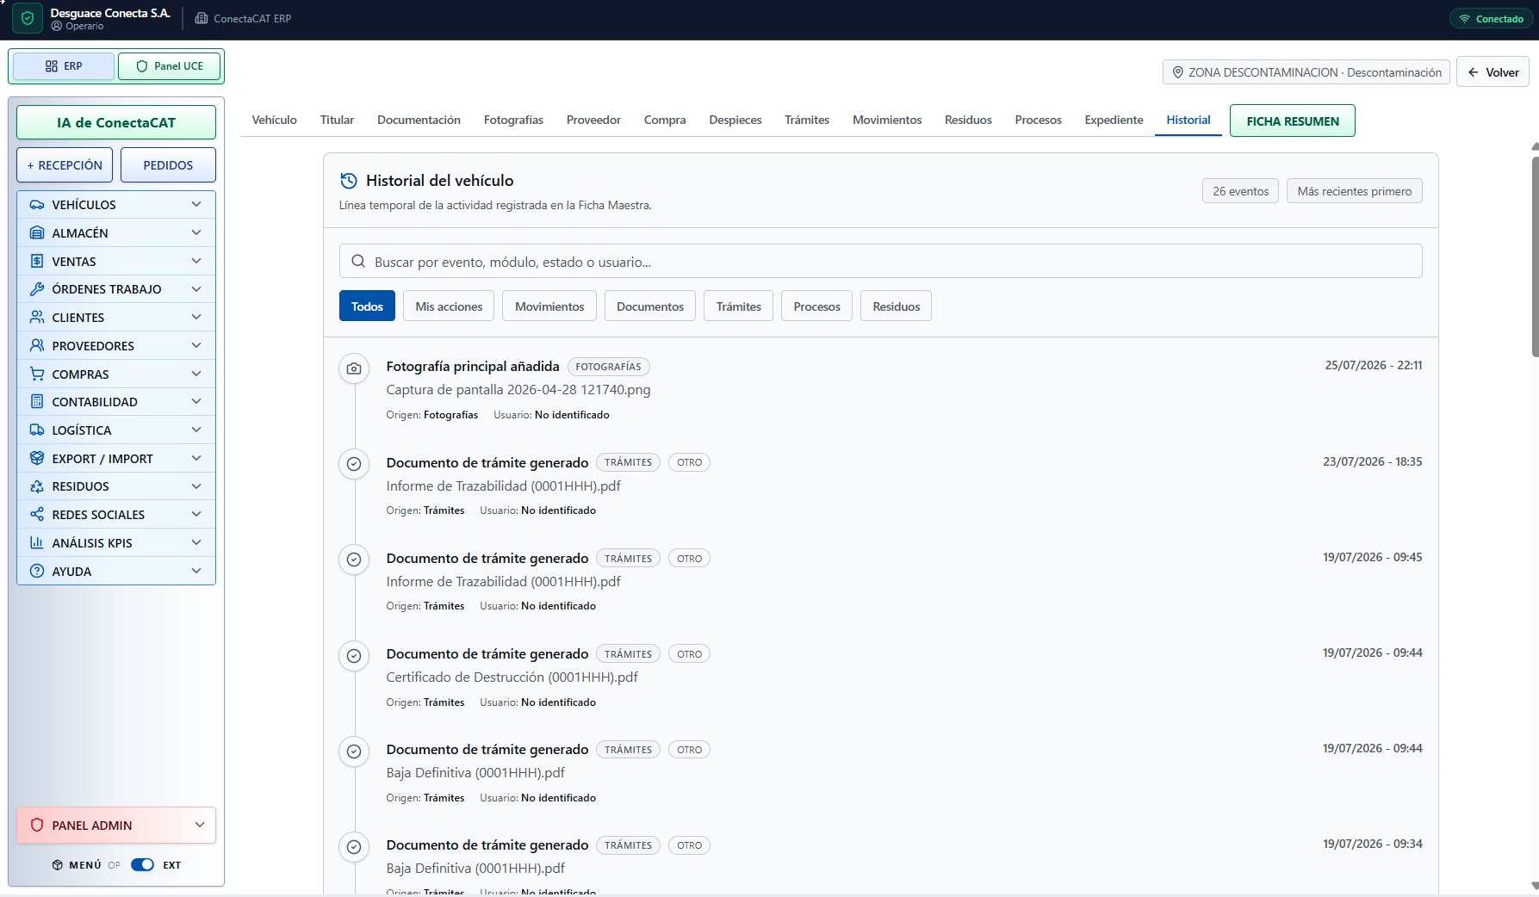The image size is (1539, 897).
Task: Switch to Panel UCE mode
Action: point(169,66)
